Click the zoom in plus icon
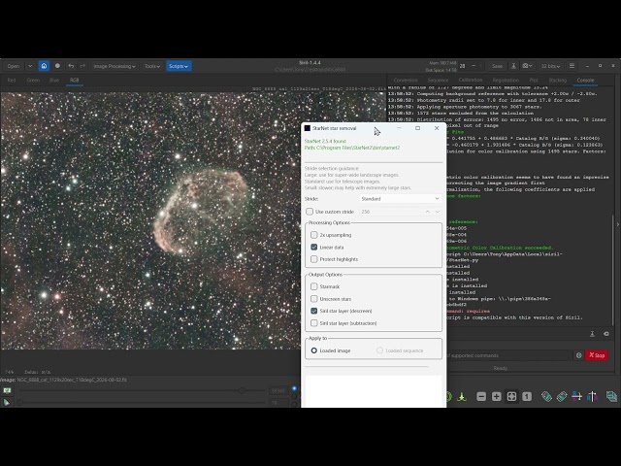The image size is (621, 466). coord(496,396)
